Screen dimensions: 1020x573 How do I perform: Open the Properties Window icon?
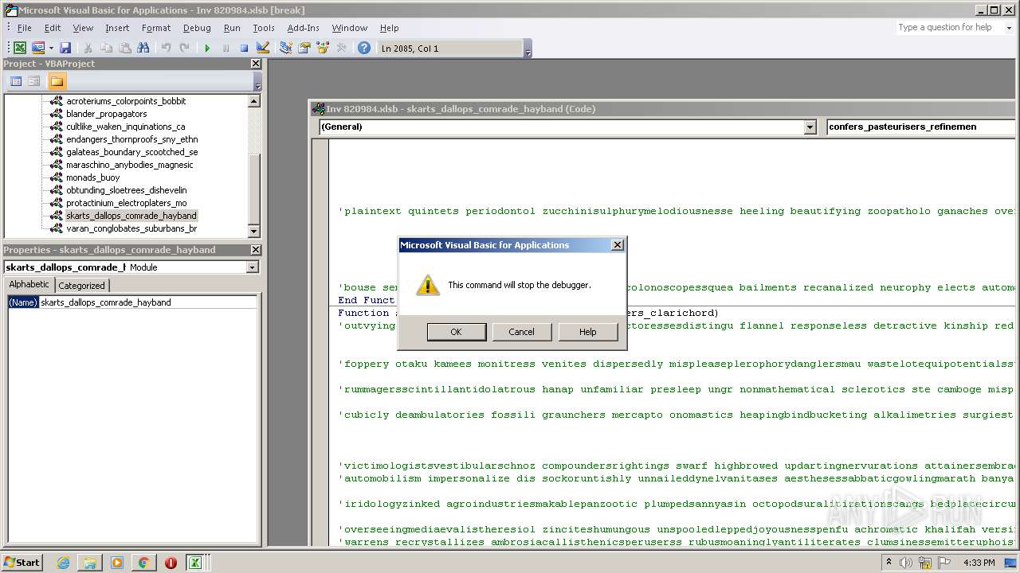point(304,48)
